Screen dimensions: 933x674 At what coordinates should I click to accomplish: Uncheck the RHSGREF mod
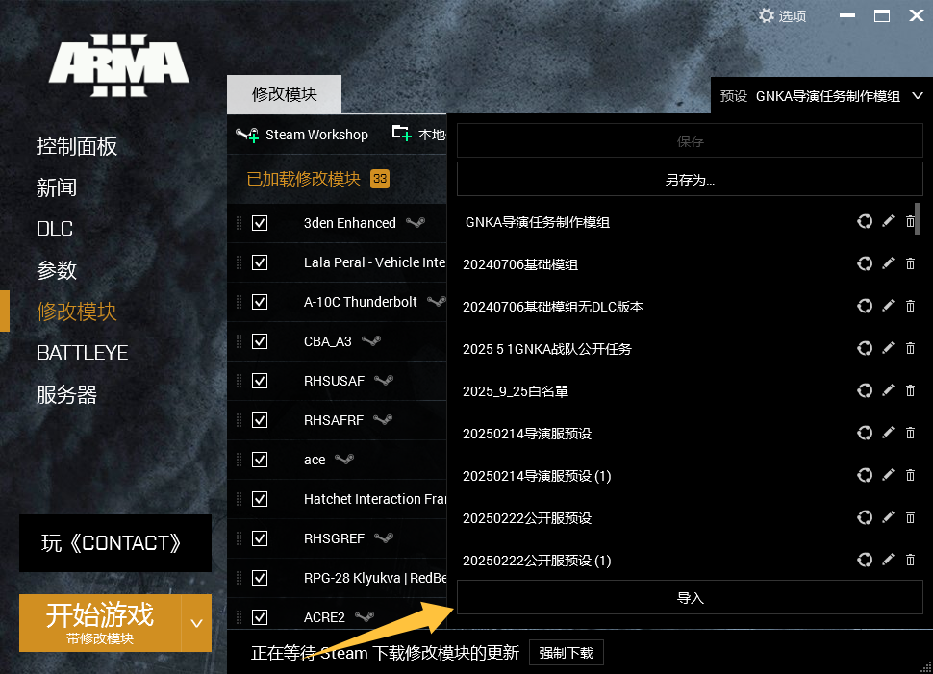(x=260, y=538)
